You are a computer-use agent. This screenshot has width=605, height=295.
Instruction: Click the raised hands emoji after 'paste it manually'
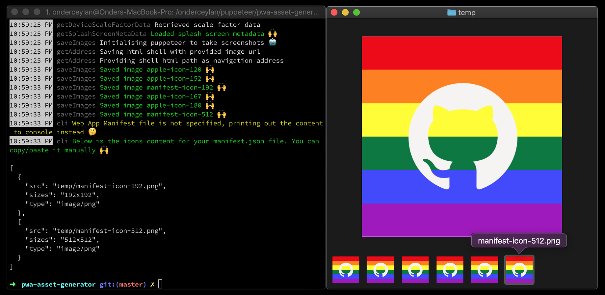coord(104,150)
